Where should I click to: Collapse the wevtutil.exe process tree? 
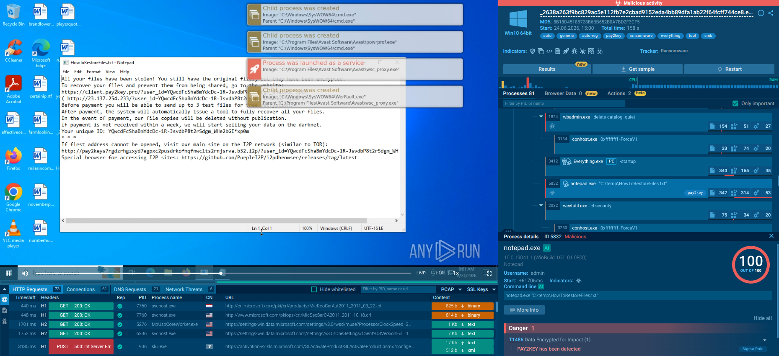click(541, 205)
